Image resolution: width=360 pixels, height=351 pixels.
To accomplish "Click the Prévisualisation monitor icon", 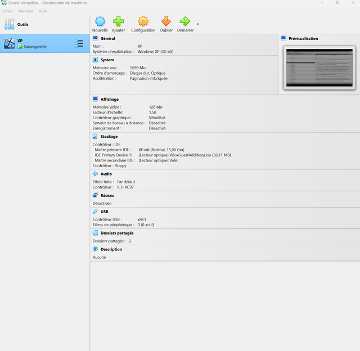I will [x=283, y=38].
